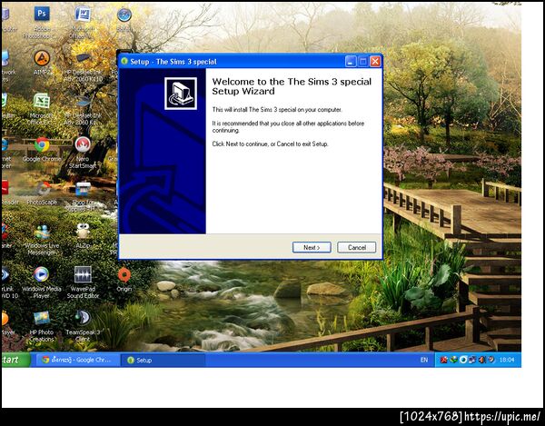Screen dimensions: 545x426
Task: Click the green tray icon beside red shield
Action: (453, 360)
